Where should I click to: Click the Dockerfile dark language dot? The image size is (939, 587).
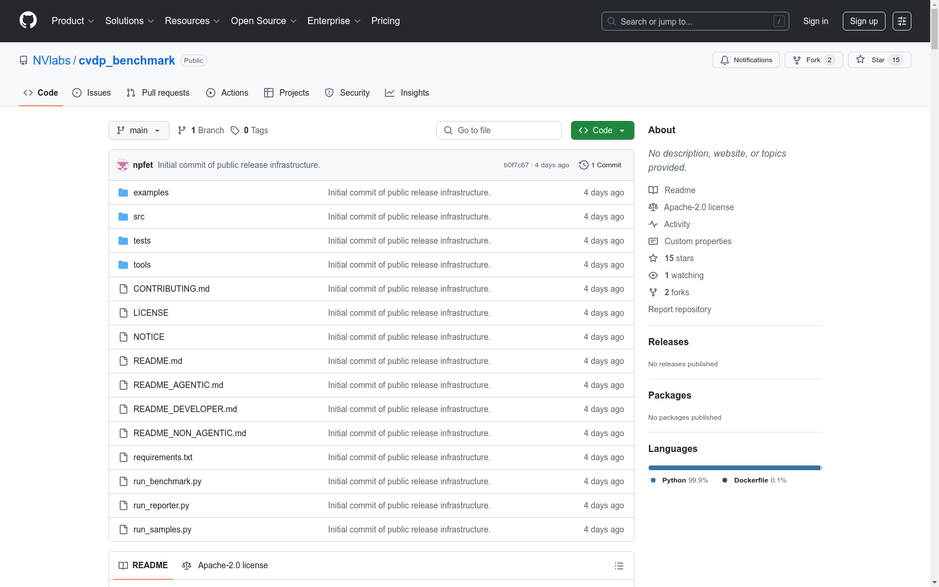click(725, 480)
